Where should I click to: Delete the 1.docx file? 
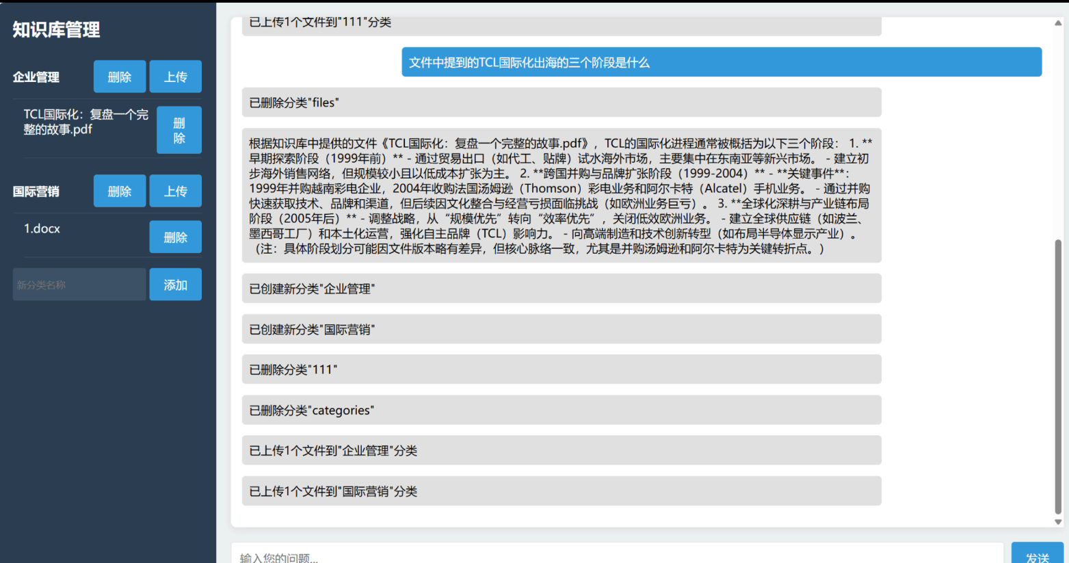click(x=176, y=237)
